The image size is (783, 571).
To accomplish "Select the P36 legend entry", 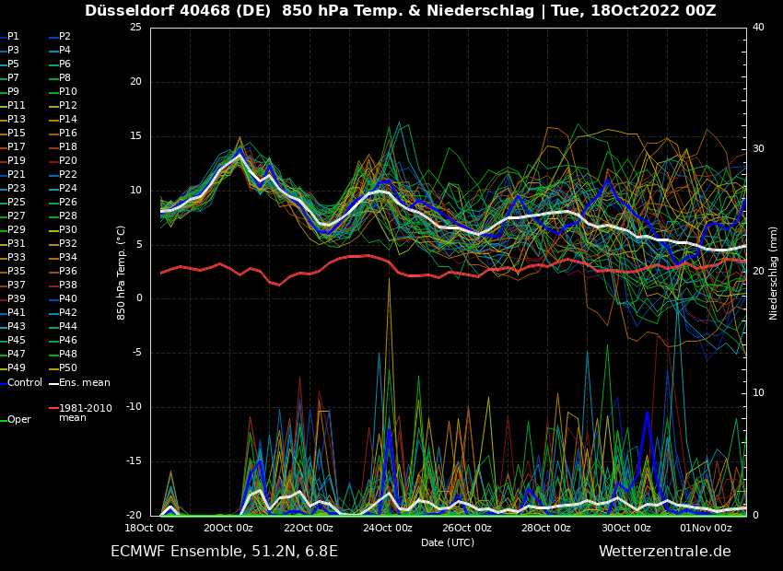I will tap(68, 272).
